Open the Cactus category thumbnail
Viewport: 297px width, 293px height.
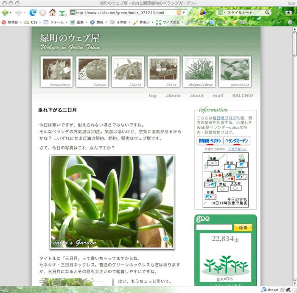tap(92, 71)
